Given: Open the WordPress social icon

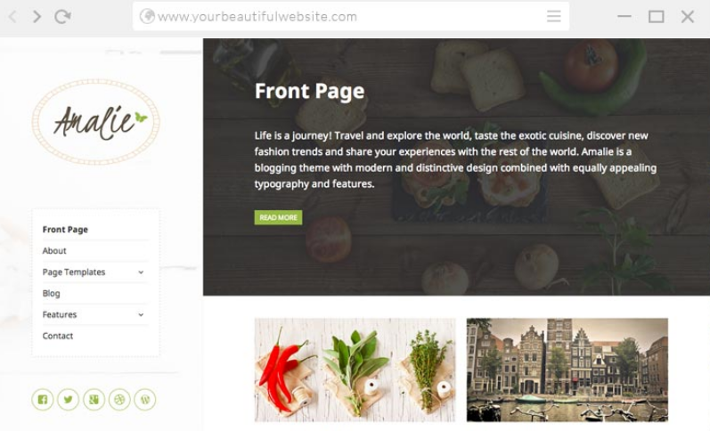Looking at the screenshot, I should click(x=145, y=399).
